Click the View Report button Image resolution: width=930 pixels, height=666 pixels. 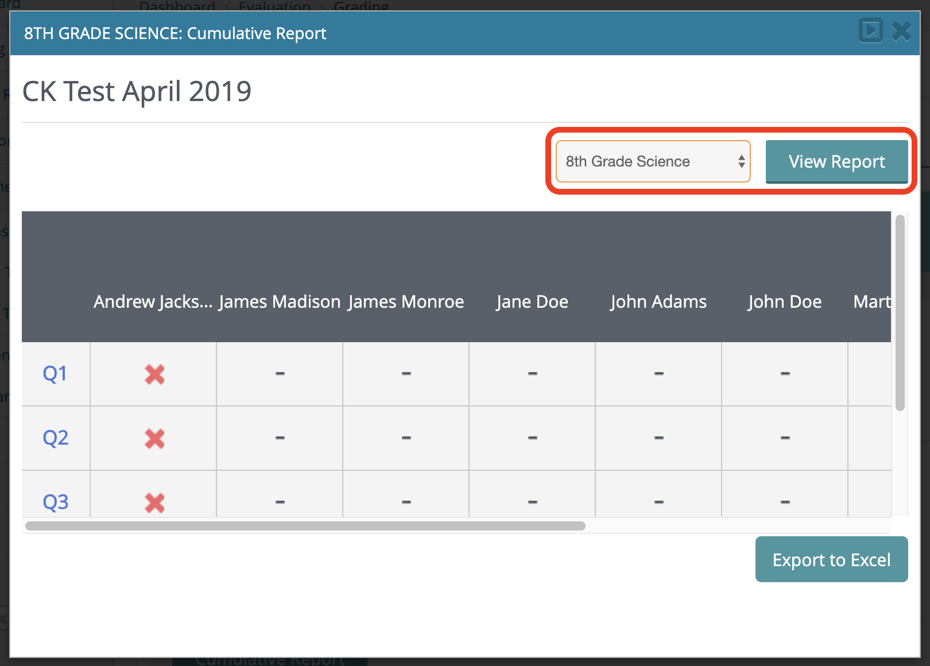[836, 161]
